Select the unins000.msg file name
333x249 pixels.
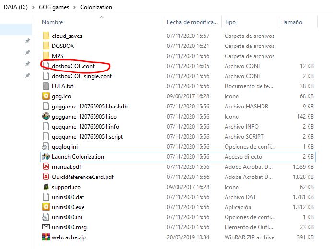pos(69,227)
